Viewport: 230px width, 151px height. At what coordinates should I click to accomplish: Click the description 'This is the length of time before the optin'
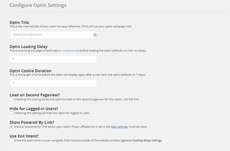coord(77,75)
